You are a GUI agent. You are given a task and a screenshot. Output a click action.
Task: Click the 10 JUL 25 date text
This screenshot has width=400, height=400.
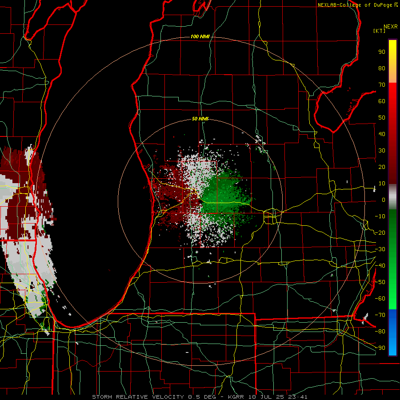coord(265,397)
